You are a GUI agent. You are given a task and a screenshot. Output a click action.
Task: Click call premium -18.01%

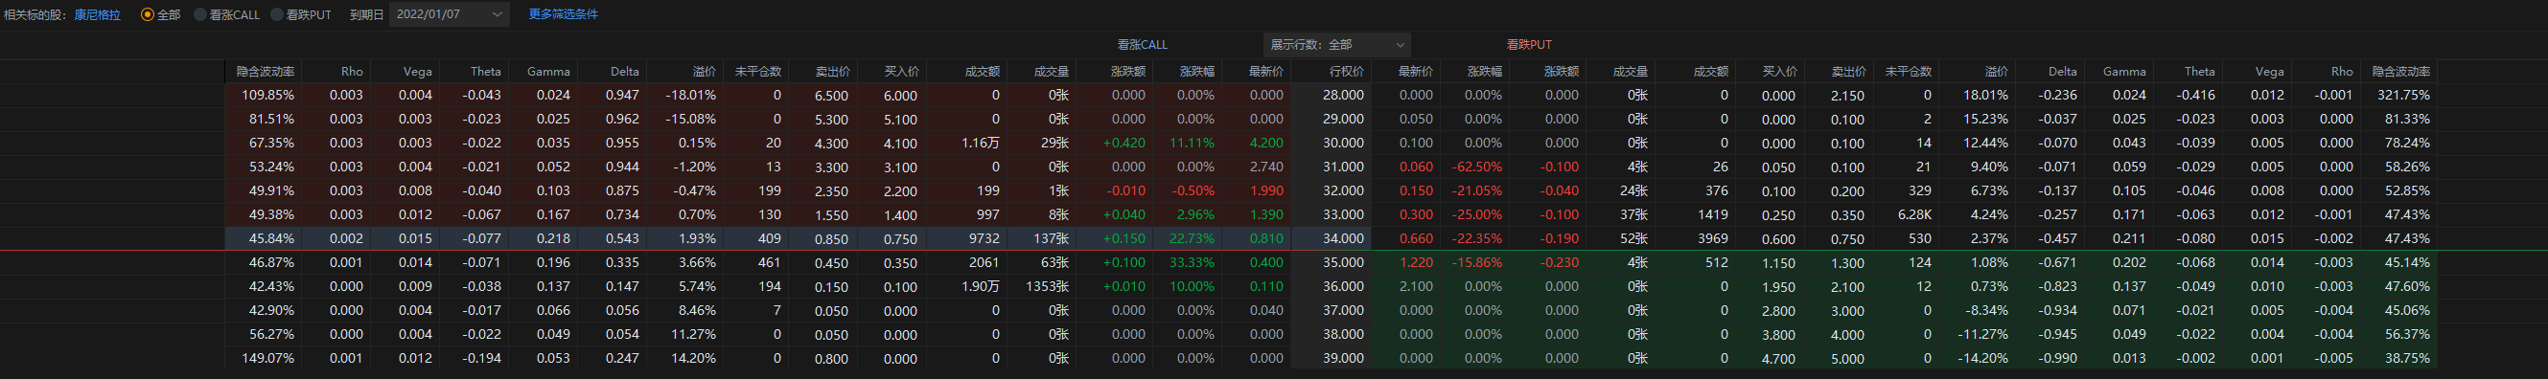coord(689,95)
